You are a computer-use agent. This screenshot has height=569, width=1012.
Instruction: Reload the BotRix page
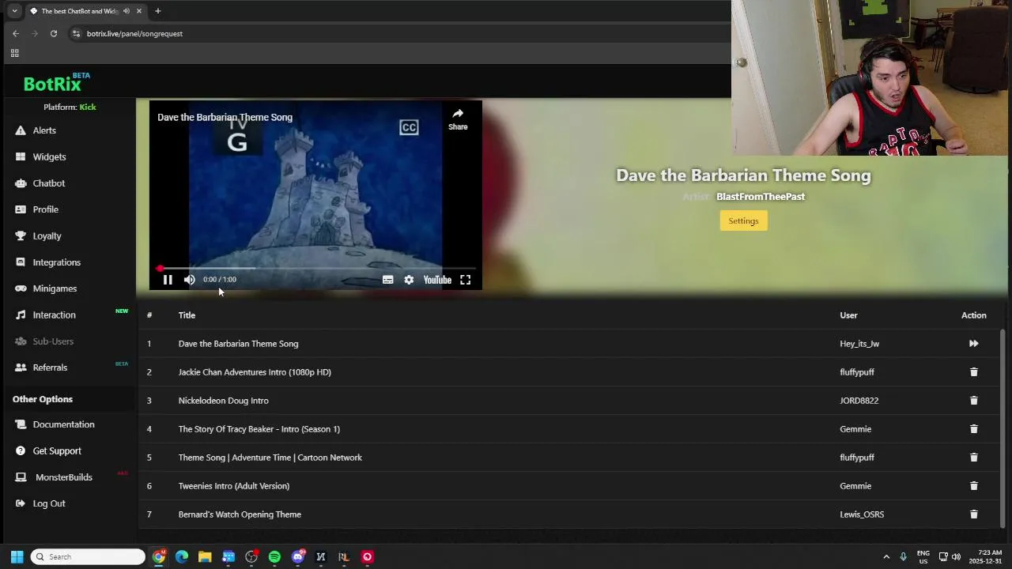point(54,33)
